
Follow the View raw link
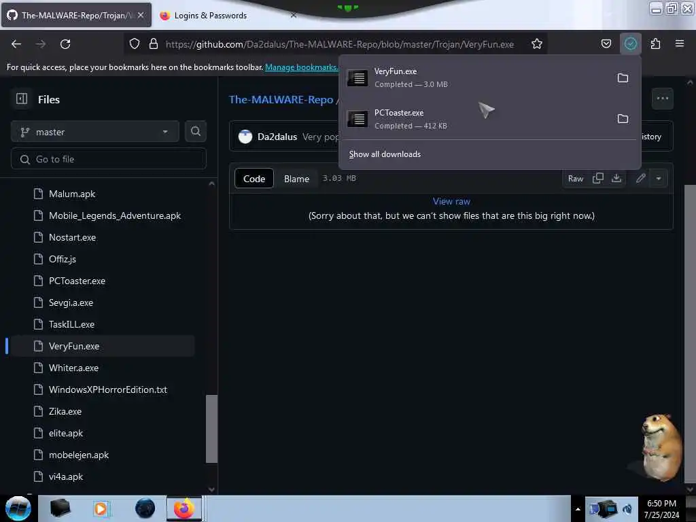point(451,201)
